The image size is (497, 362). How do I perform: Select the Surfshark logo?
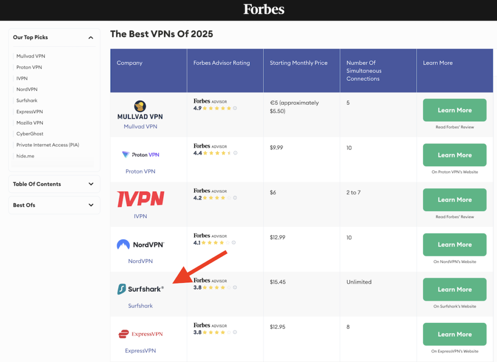click(x=140, y=289)
